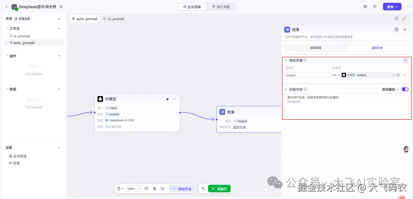Choose 返回变量 output mode tab
This screenshot has height=199, width=413.
[315, 48]
